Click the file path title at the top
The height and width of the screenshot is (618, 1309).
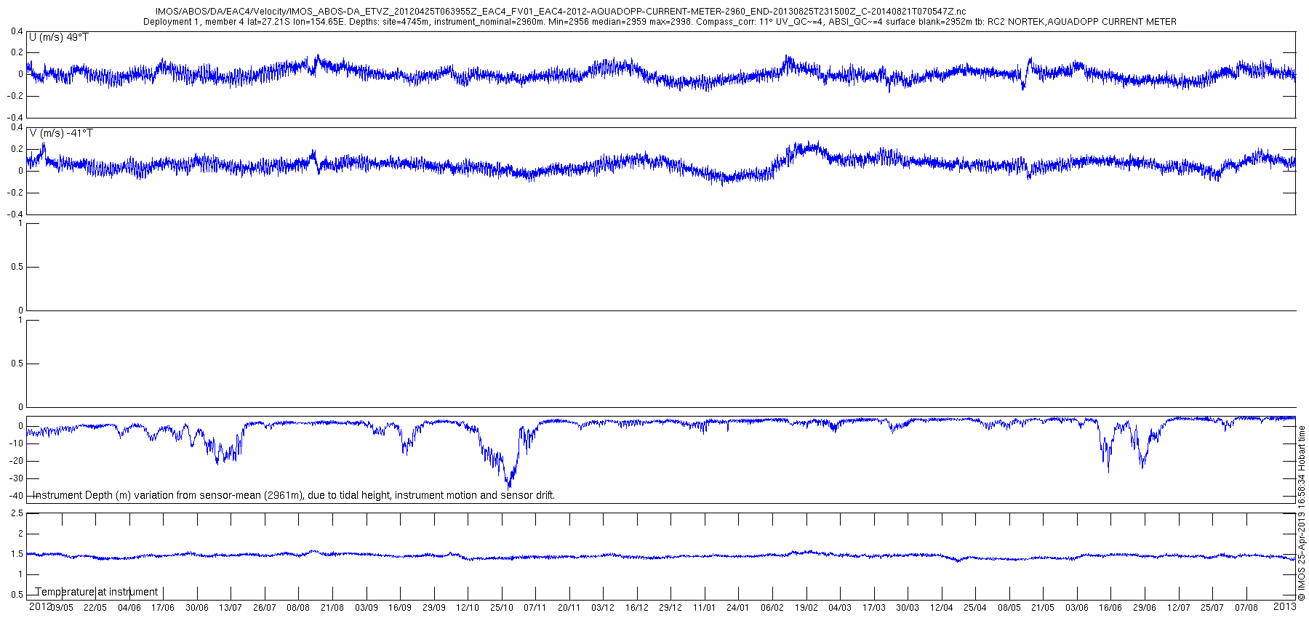[561, 12]
